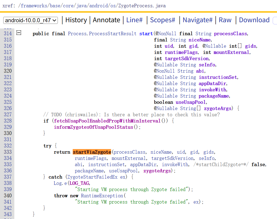The width and height of the screenshot is (277, 219).
Task: Click the instructionSet parameter definition
Action: [x=218, y=77]
